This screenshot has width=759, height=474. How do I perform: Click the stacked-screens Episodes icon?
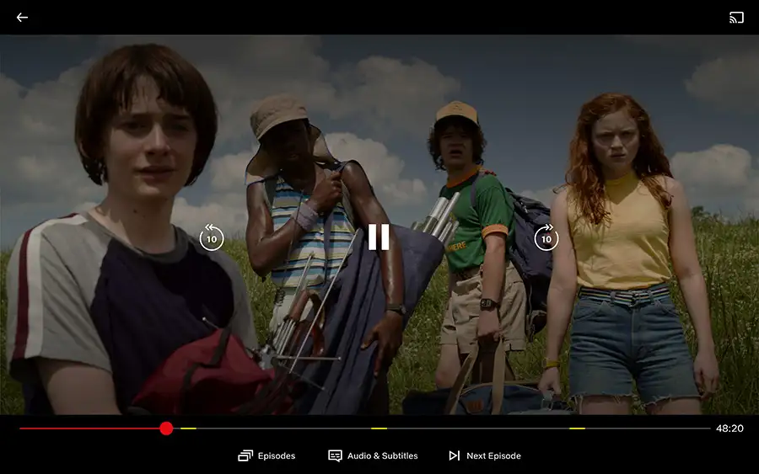[245, 455]
